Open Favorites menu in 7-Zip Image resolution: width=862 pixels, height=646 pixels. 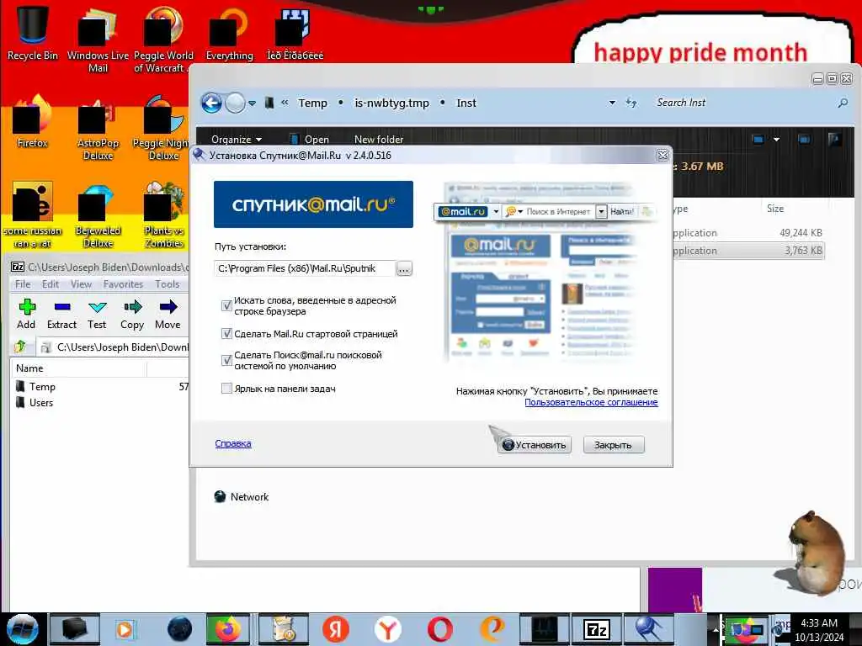pyautogui.click(x=123, y=284)
